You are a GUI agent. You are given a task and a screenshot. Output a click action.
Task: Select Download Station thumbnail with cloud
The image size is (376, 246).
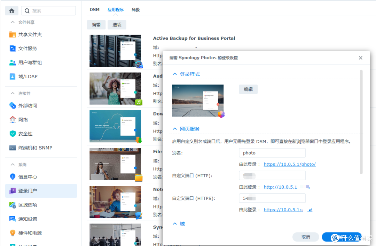(115, 126)
